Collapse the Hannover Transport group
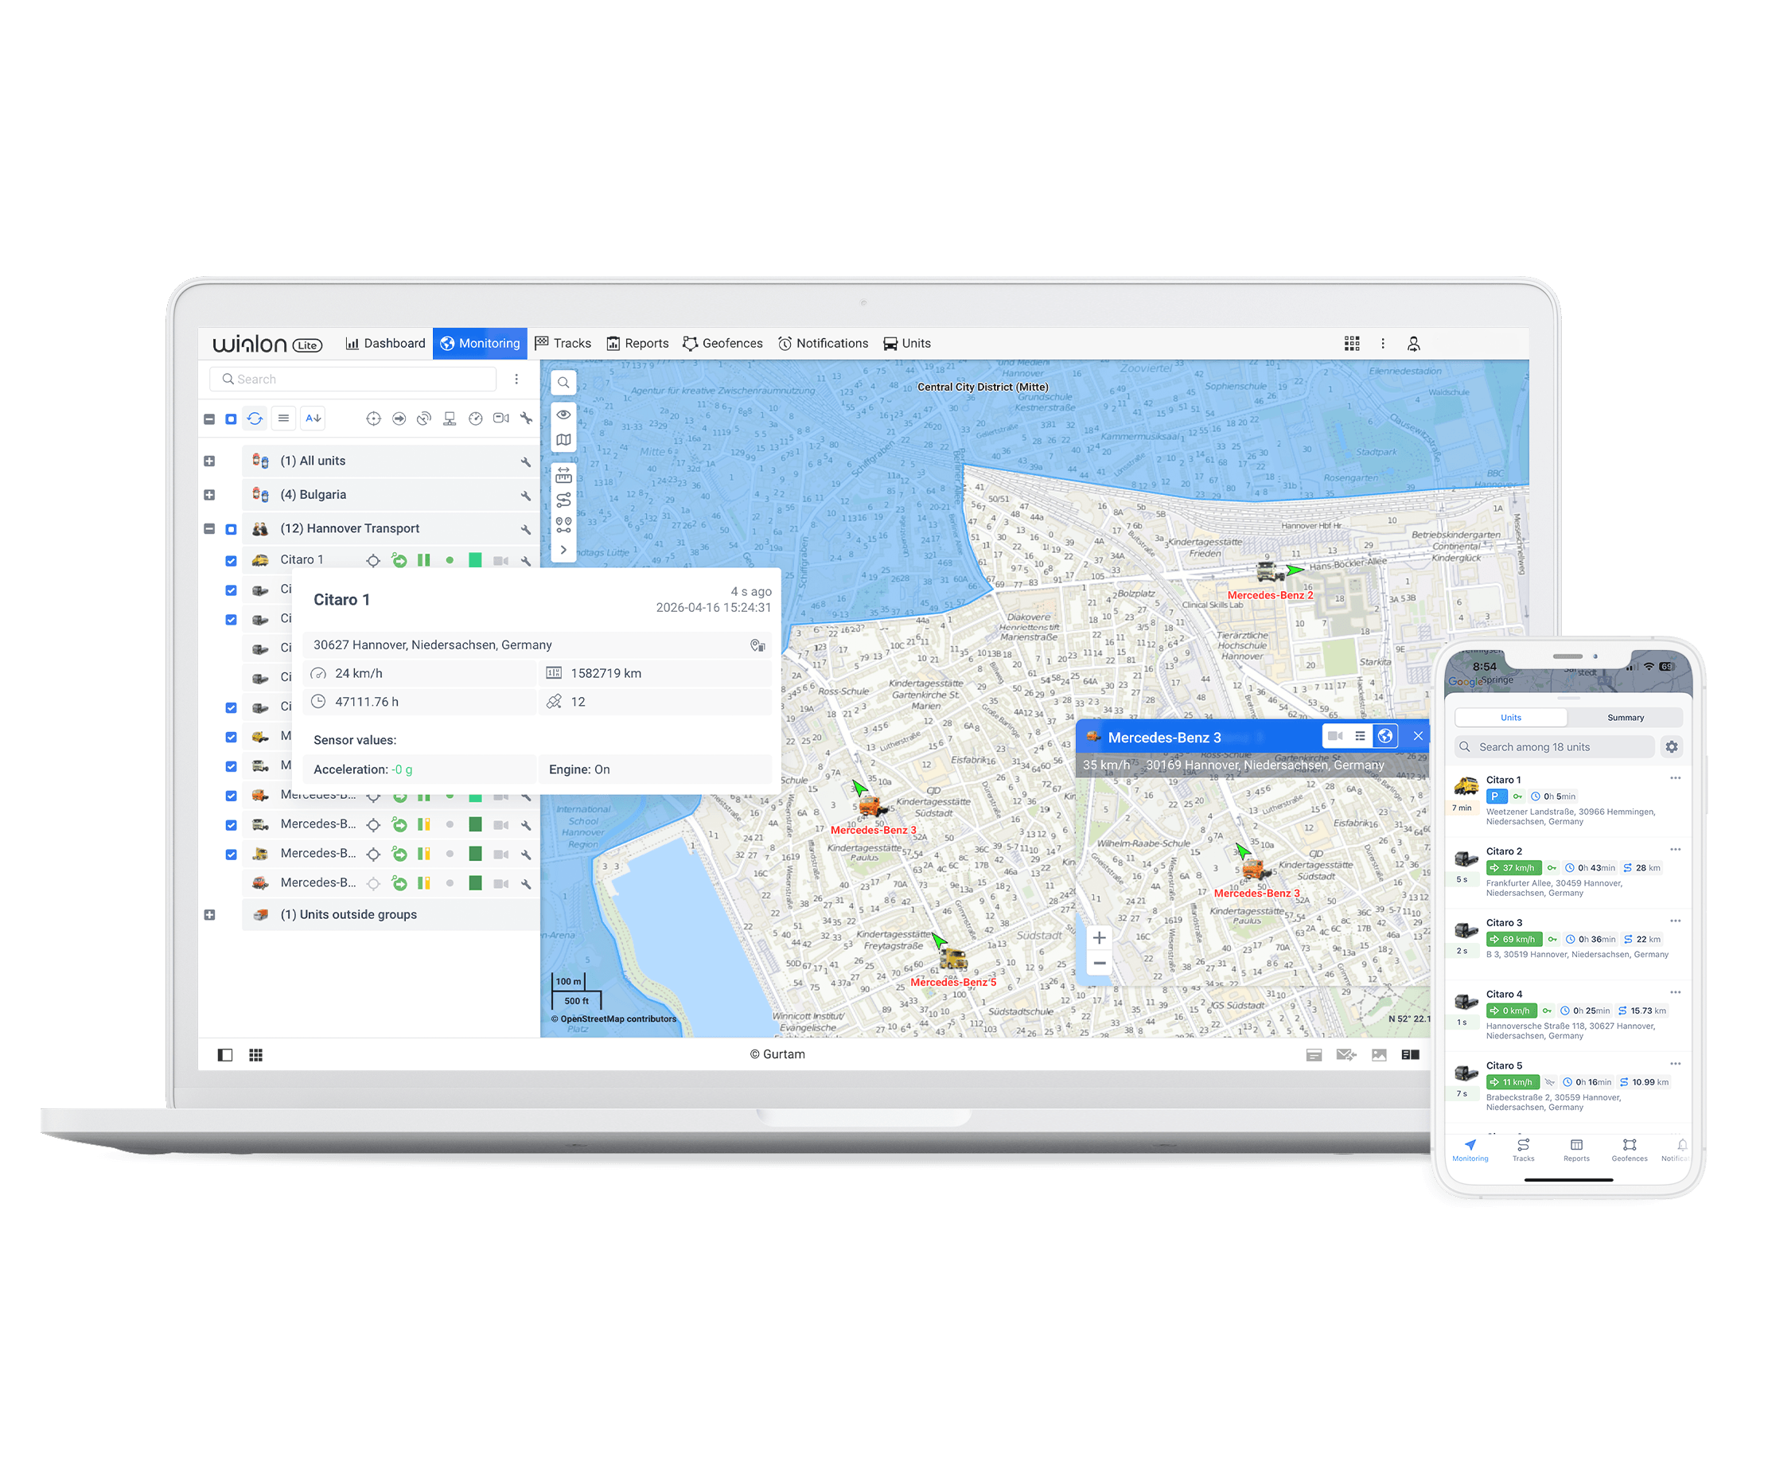The width and height of the screenshot is (1768, 1472). 209,529
